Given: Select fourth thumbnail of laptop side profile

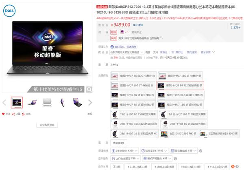Looking at the screenshot, I should [62, 102].
